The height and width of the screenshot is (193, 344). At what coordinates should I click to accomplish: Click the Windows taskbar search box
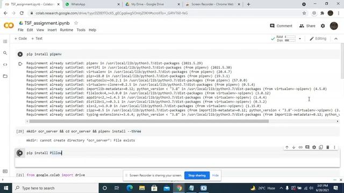[56, 188]
